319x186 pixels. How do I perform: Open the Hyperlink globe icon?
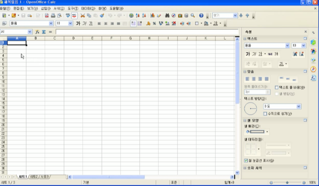[131, 15]
